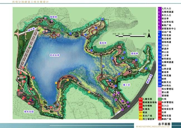This screenshot has width=181, height=128.
Task: Click legend entry 人行入口
Action: point(165,9)
